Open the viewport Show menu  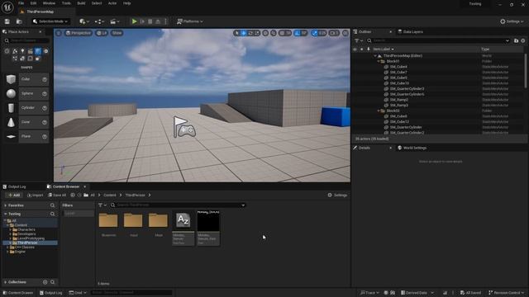pyautogui.click(x=117, y=33)
